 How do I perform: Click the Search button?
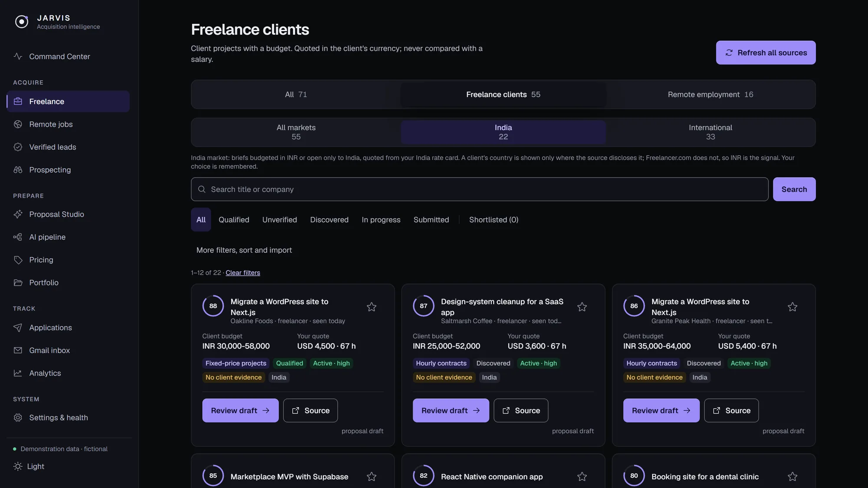click(x=794, y=189)
